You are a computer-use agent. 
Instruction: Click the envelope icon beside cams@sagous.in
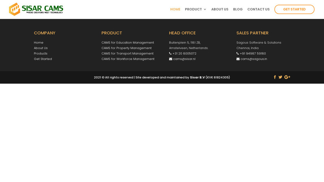click(238, 59)
